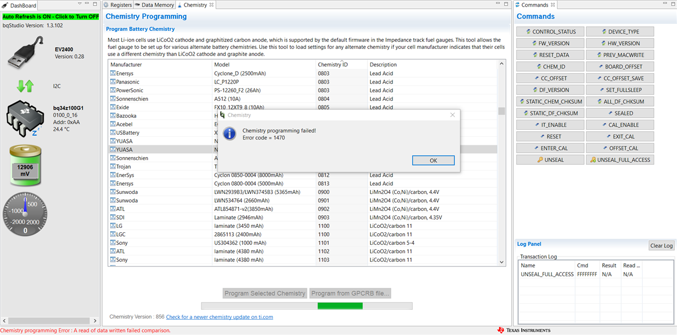Send the ENTER_CAL command
Image resolution: width=677 pixels, height=335 pixels.
pyautogui.click(x=550, y=148)
